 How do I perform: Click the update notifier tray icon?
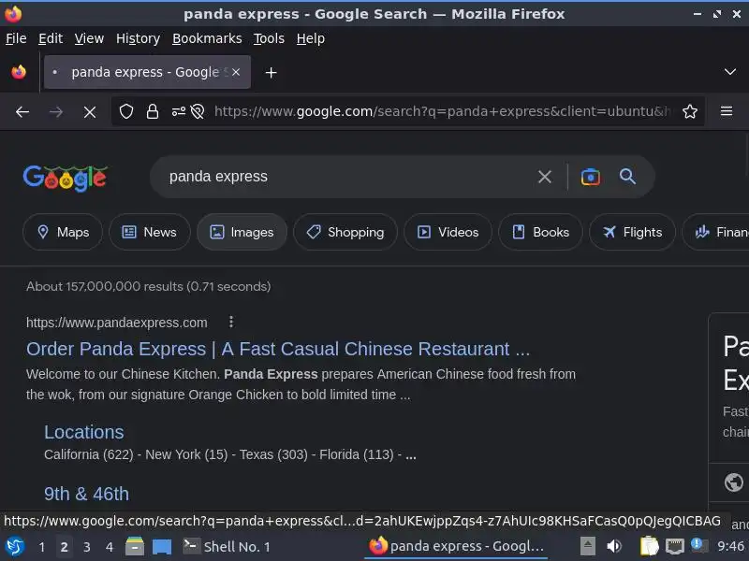[x=699, y=545]
